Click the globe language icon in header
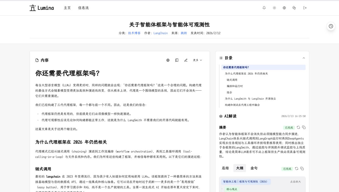The width and height of the screenshot is (339, 192). click(284, 8)
